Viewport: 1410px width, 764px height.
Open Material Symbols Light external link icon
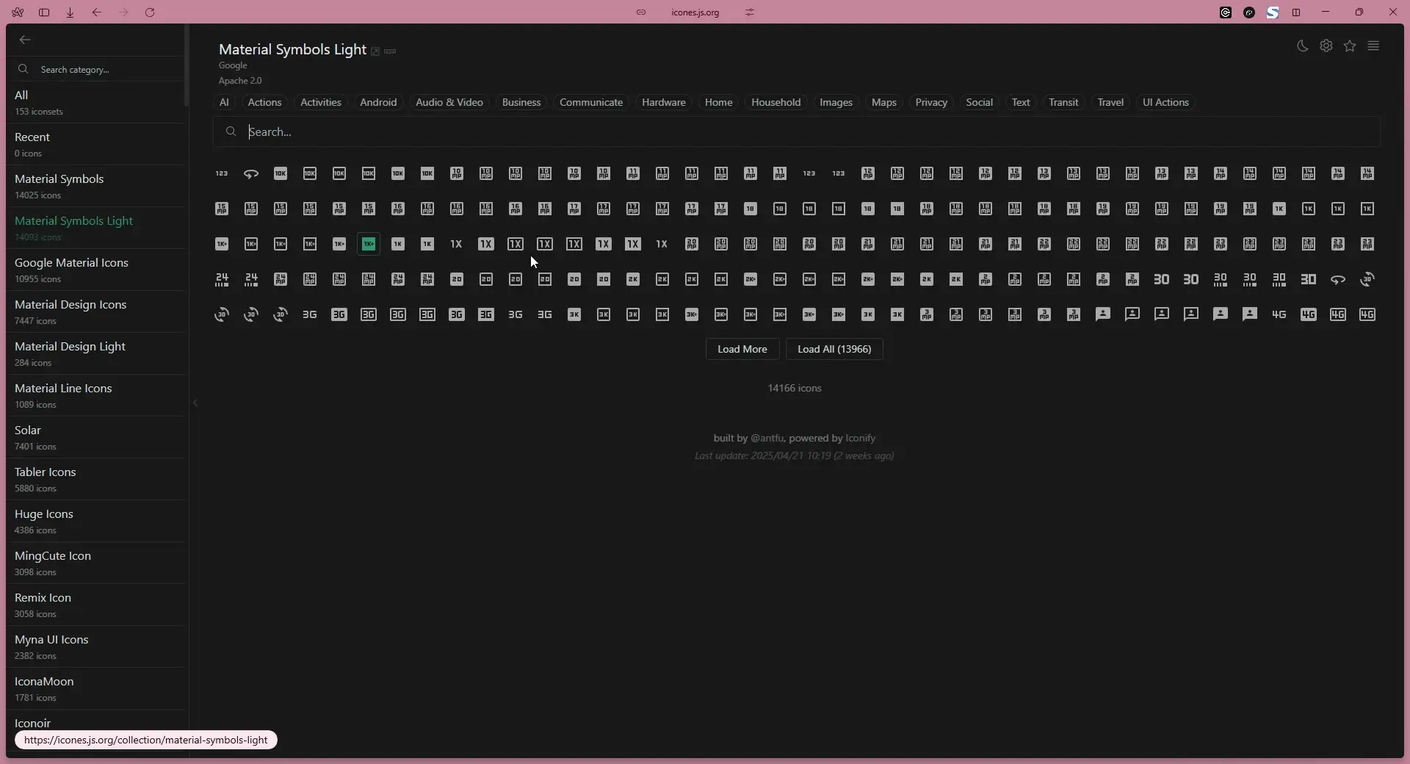click(x=376, y=51)
